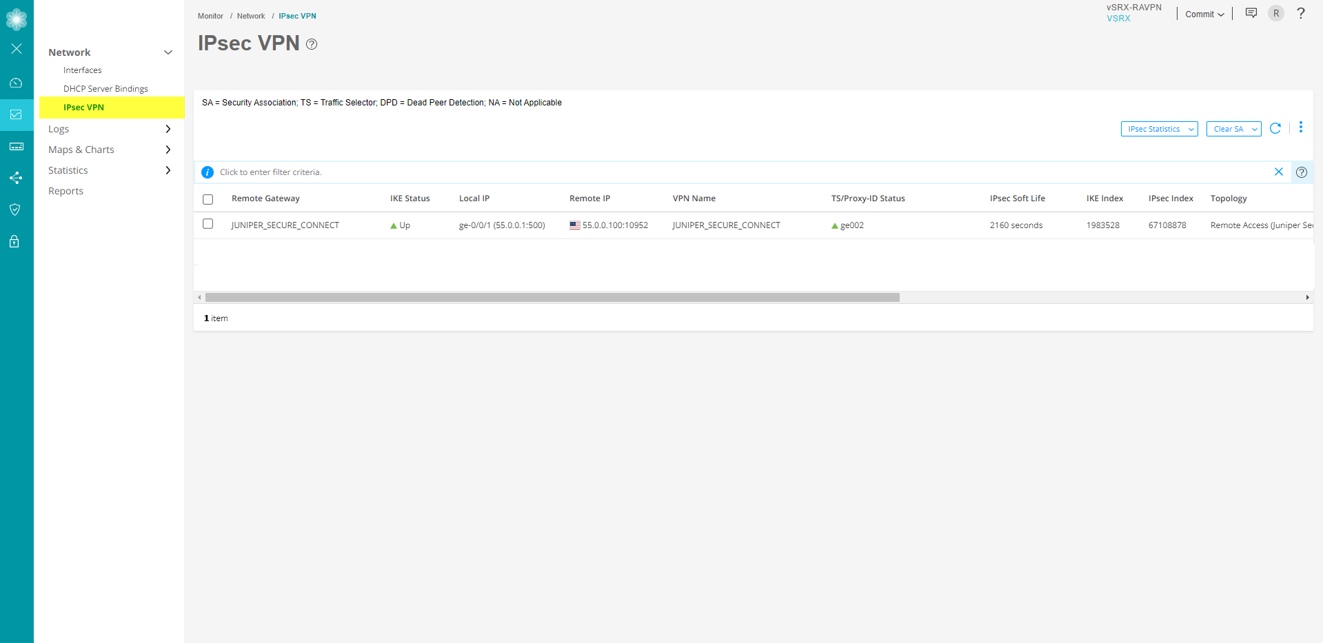Viewport: 1323px width, 643px height.
Task: Click the IKE index value 1983528
Action: coord(1103,225)
